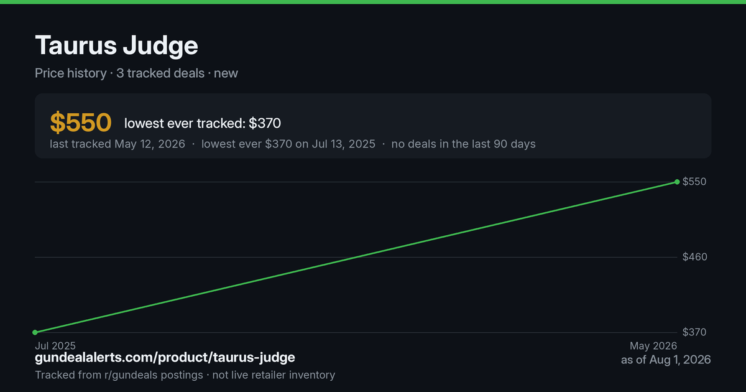Click the Taurus Judge title heading
Screen dimensions: 746x392
[x=117, y=46]
